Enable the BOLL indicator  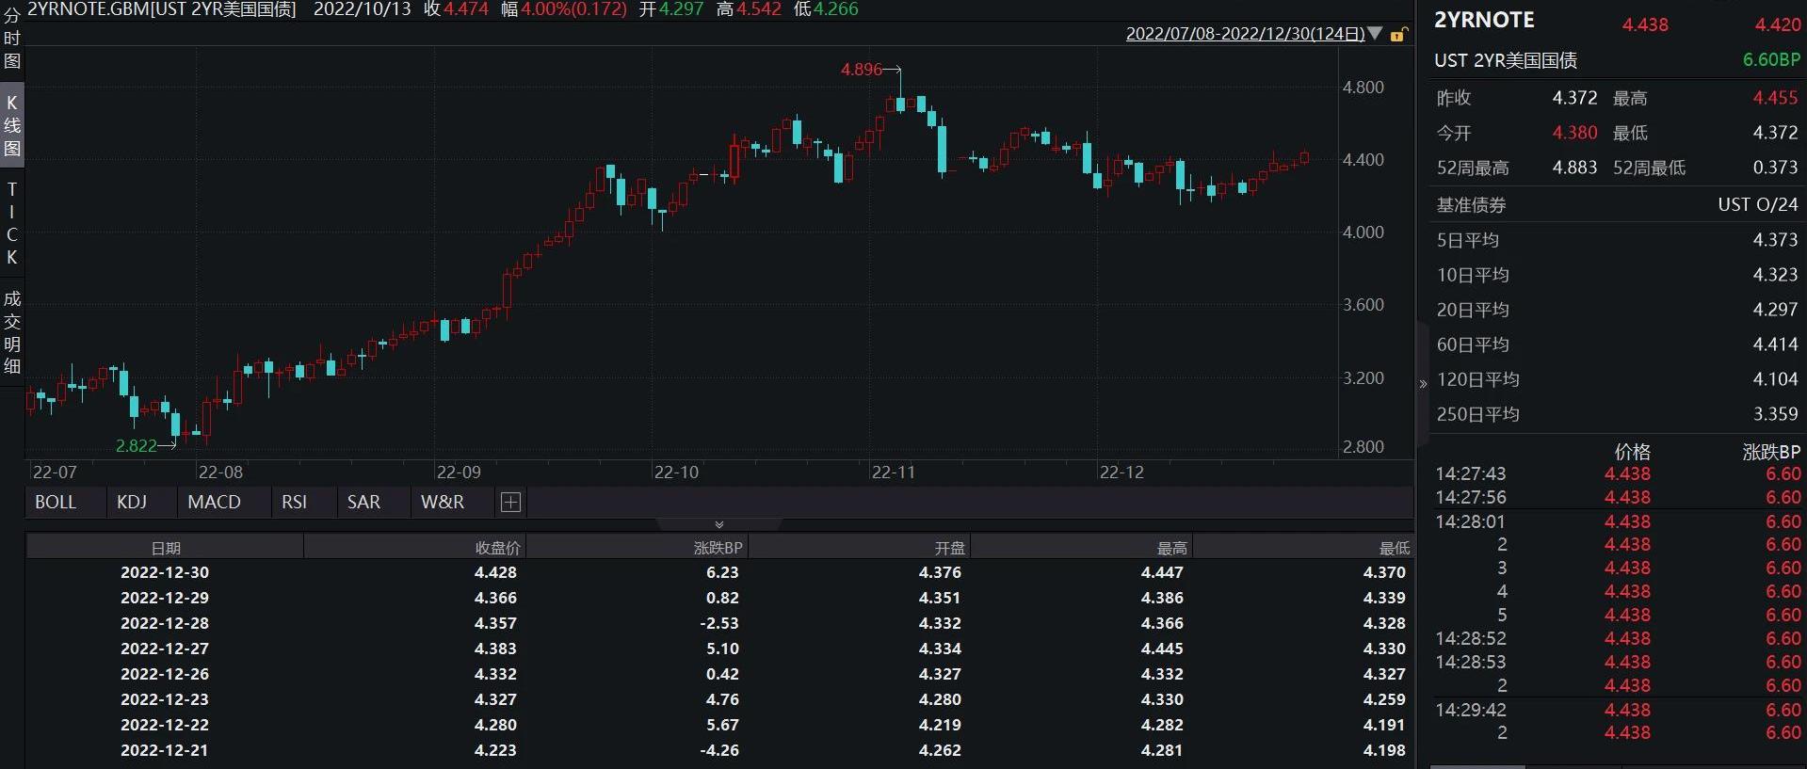pyautogui.click(x=56, y=503)
